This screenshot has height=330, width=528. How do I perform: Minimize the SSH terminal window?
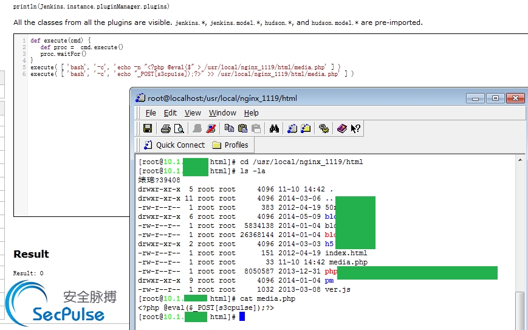click(475, 98)
